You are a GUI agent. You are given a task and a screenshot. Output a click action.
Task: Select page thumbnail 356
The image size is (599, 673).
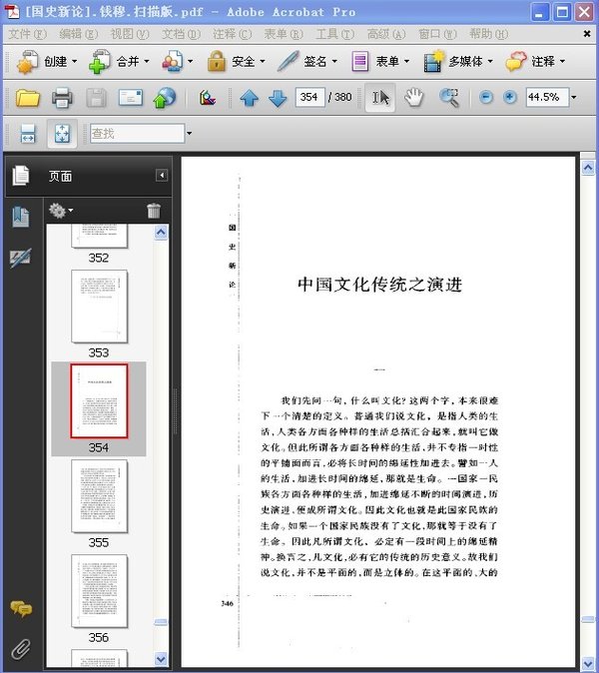point(99,590)
